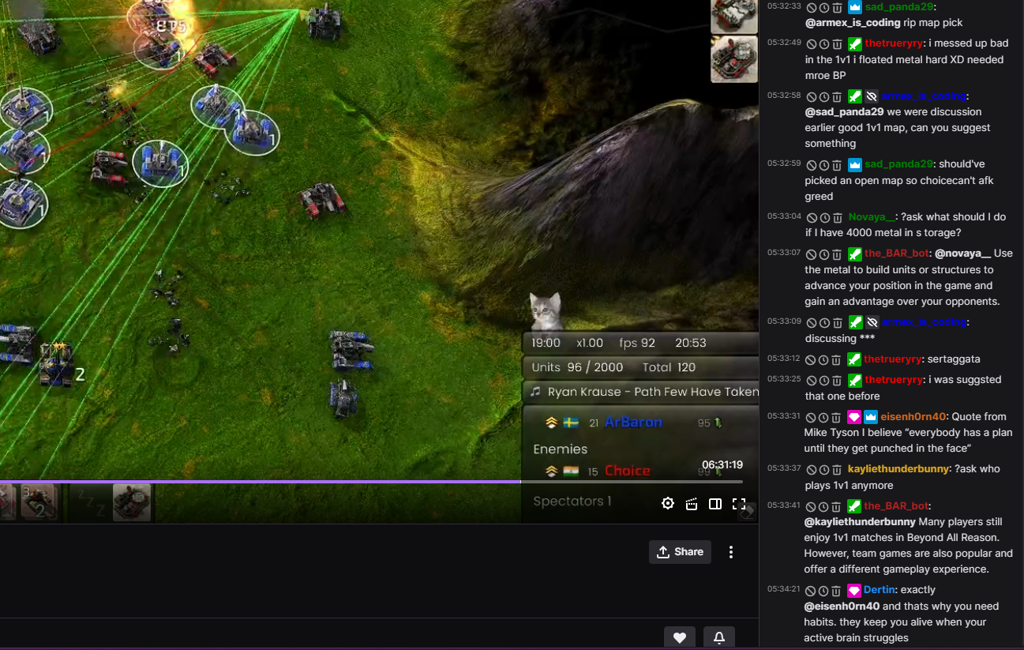Delete the 05:33:04 ?ask message
This screenshot has width=1024, height=650.
click(837, 217)
